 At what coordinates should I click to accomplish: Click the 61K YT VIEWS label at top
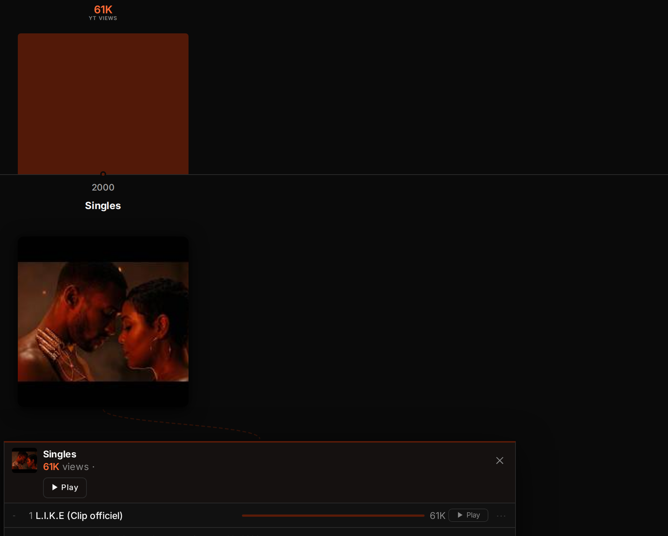click(103, 12)
